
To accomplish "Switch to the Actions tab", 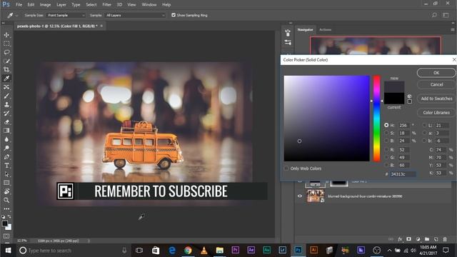I will coord(326,30).
